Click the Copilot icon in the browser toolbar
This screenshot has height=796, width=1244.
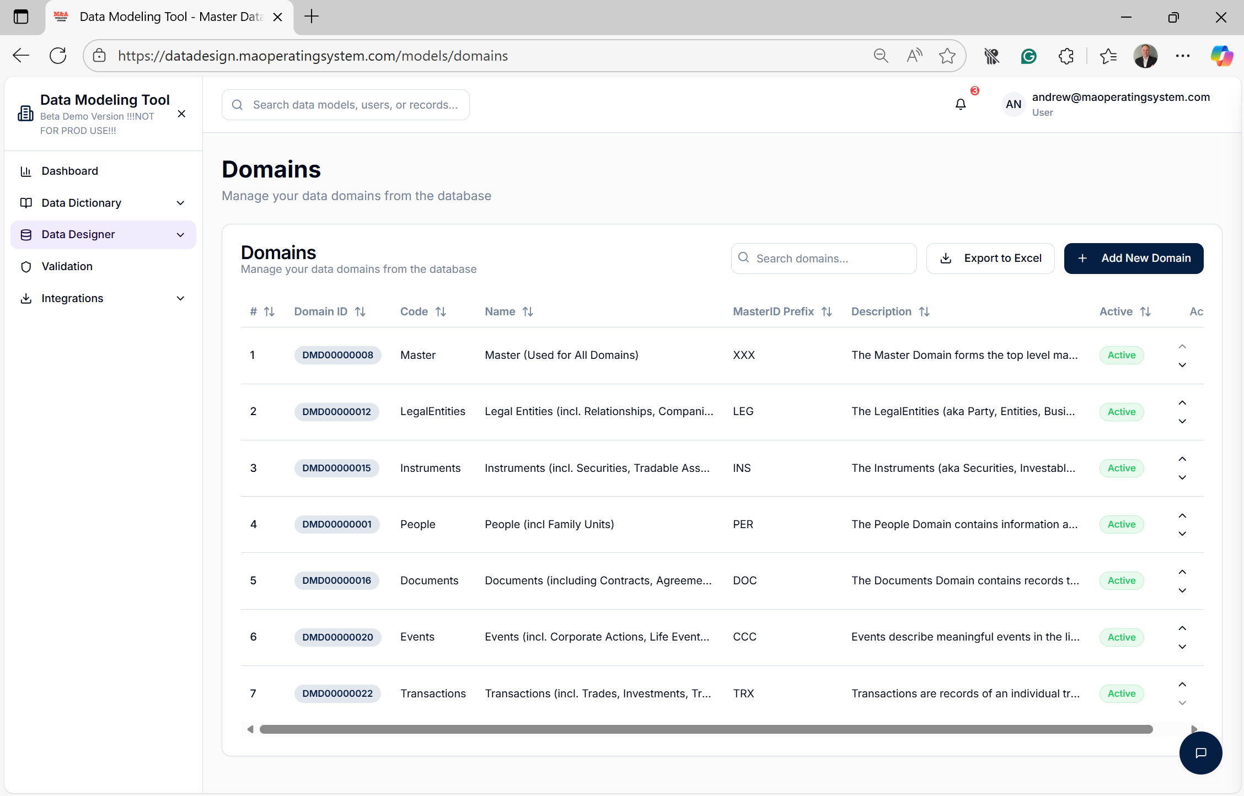point(1221,56)
